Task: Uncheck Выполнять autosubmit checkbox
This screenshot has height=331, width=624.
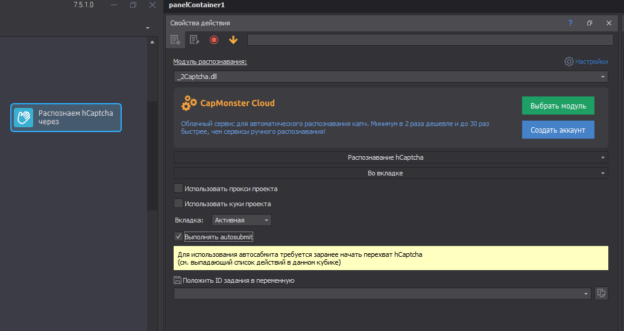Action: 178,236
